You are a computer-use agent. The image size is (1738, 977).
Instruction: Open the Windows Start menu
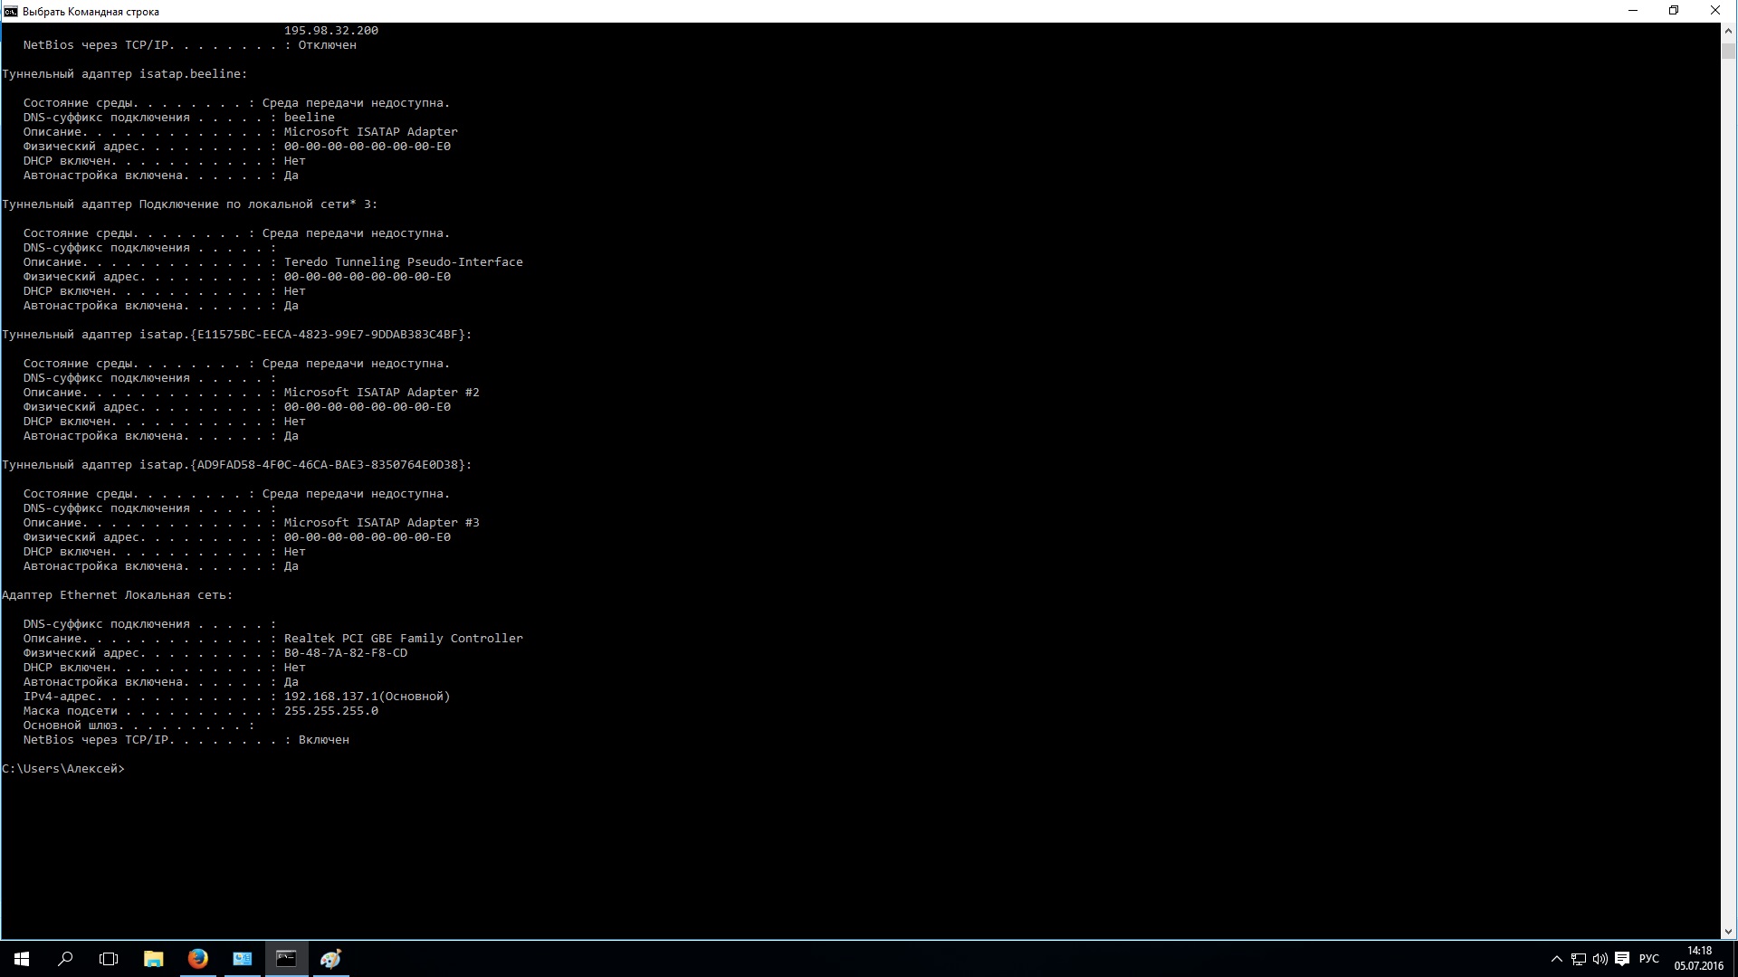(x=22, y=959)
